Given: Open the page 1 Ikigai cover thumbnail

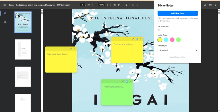Looking at the screenshot, I should tap(23, 22).
